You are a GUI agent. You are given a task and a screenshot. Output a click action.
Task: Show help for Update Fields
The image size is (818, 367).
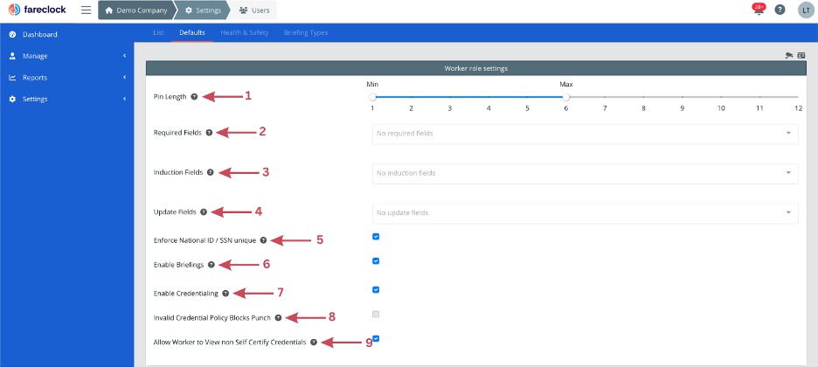point(204,212)
